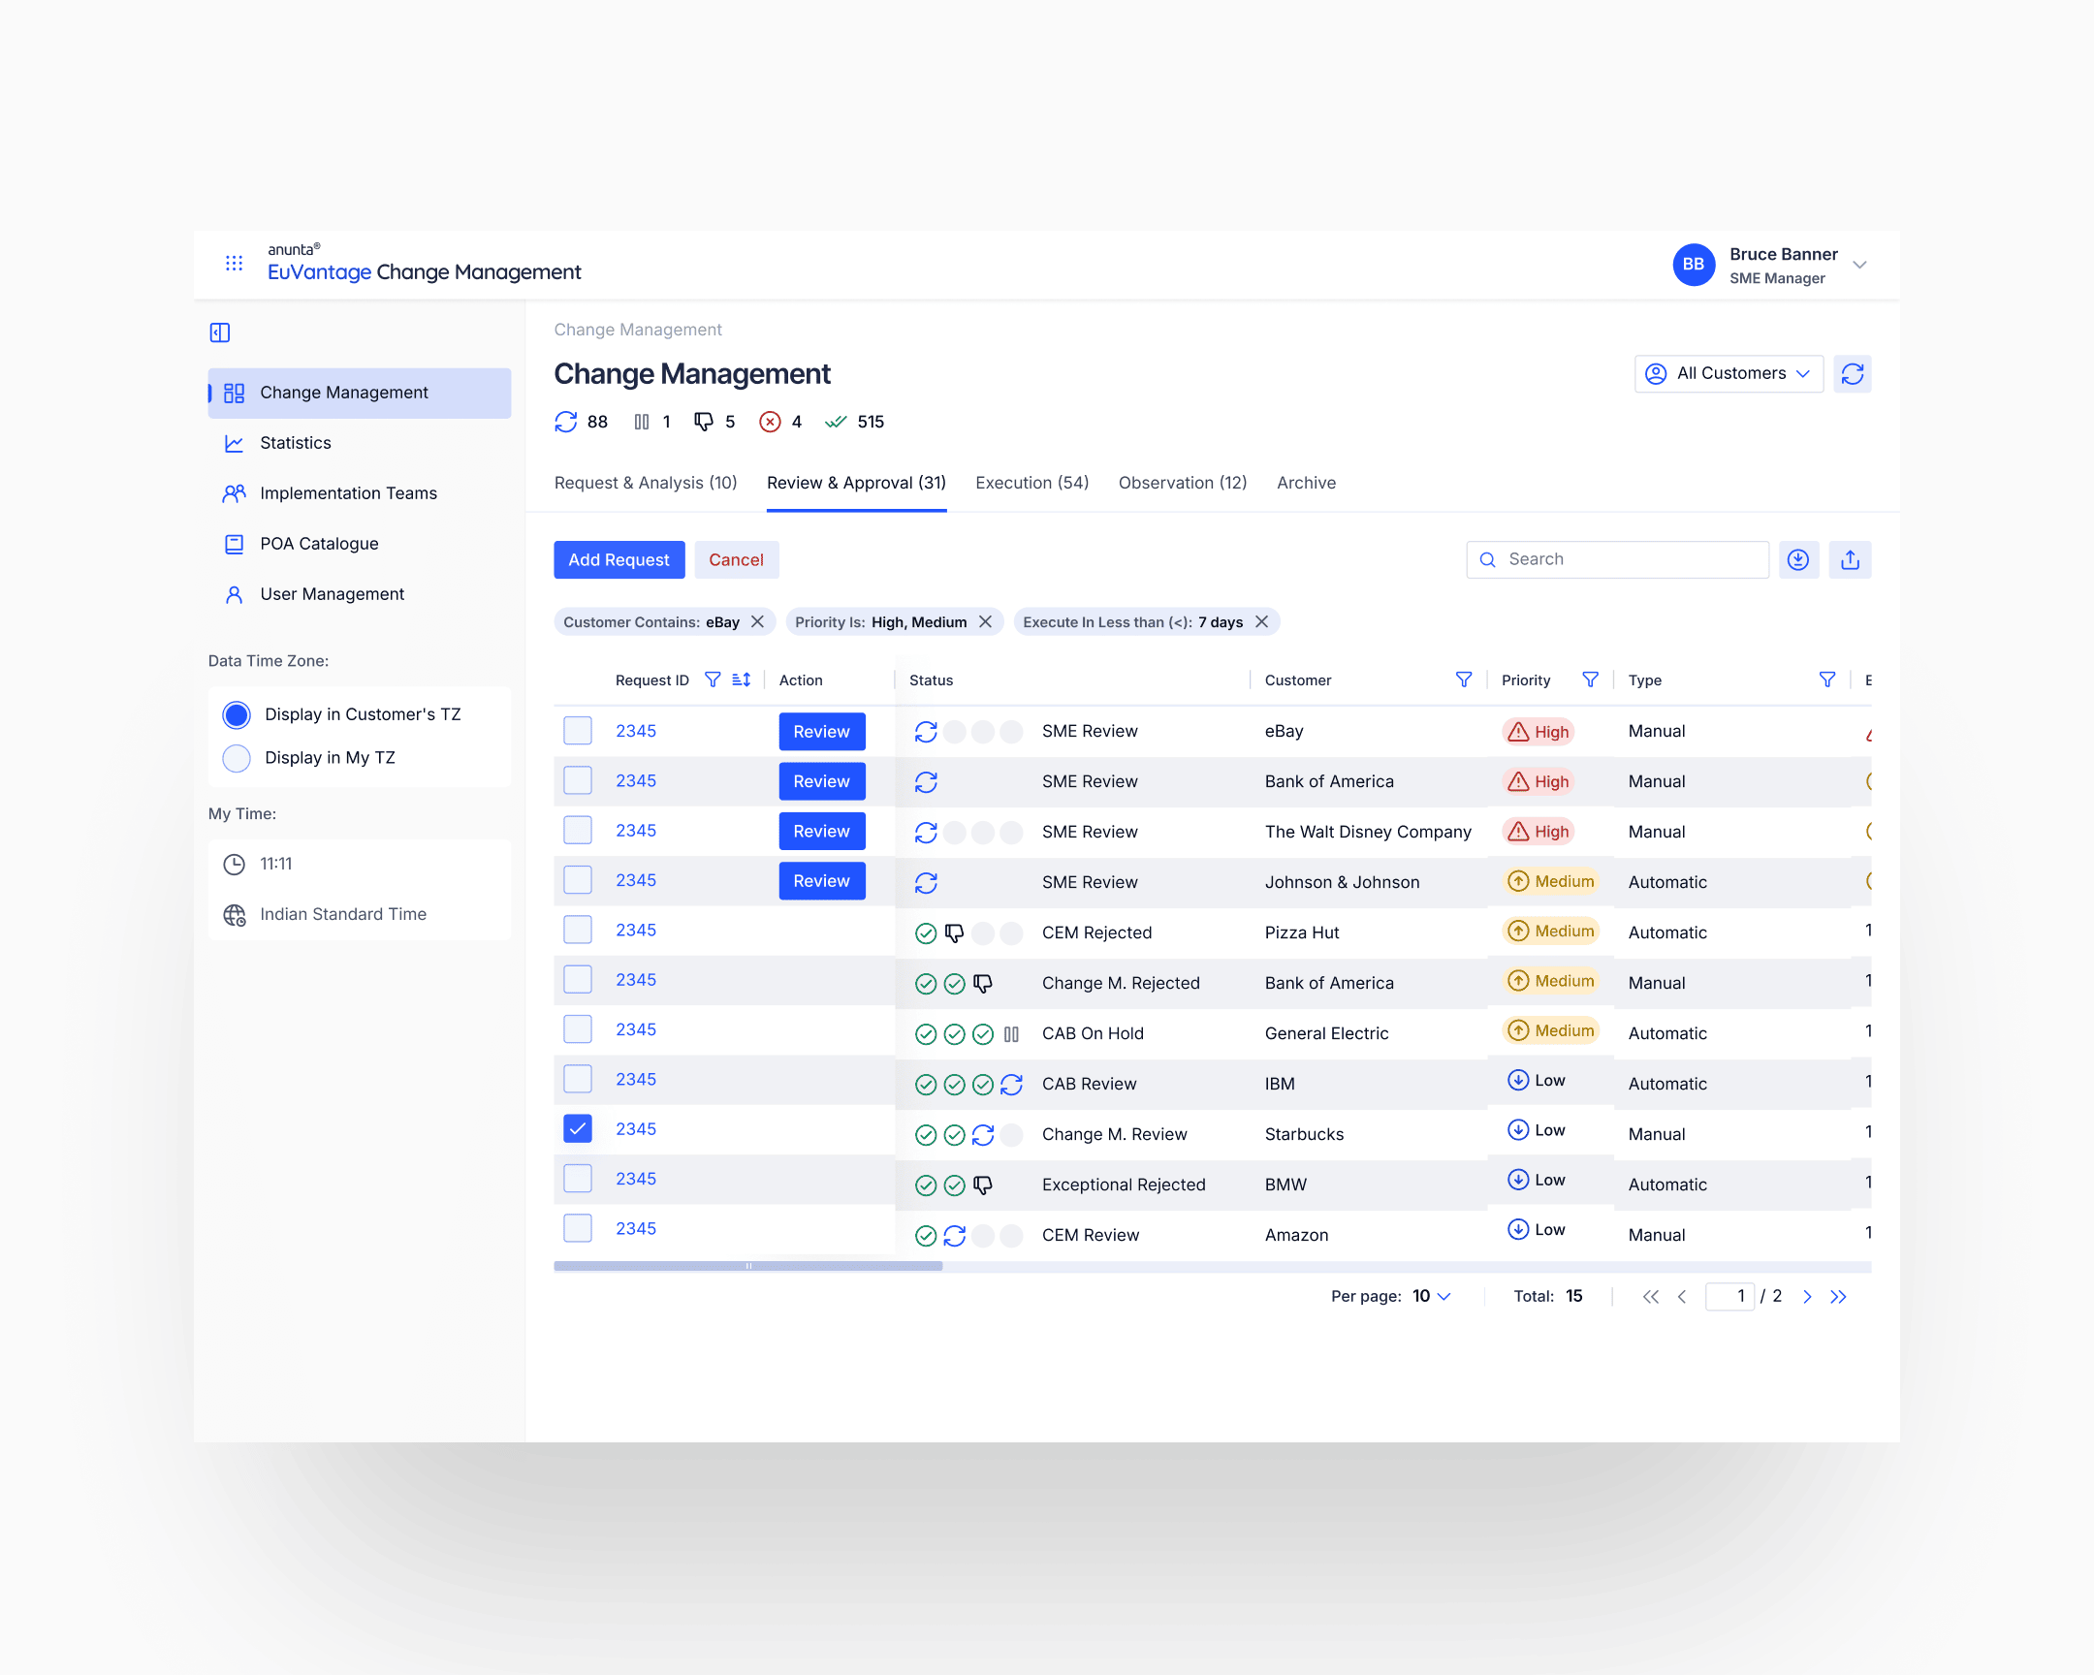Check the eBay SME Review row checkbox
The height and width of the screenshot is (1675, 2094).
(x=577, y=730)
